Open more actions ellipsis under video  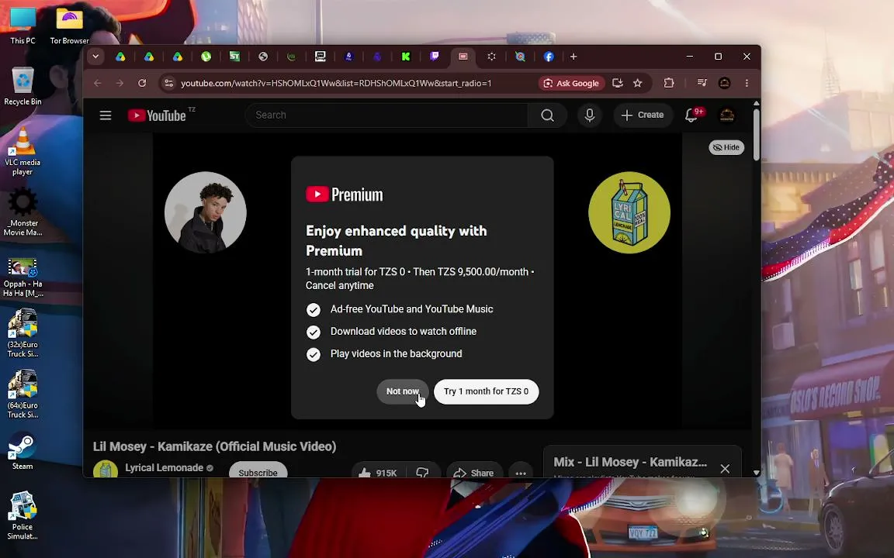(521, 472)
